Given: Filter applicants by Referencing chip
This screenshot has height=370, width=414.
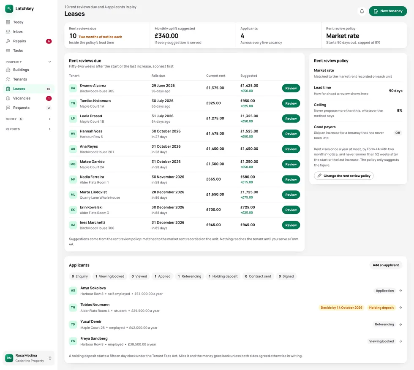Looking at the screenshot, I should tap(190, 276).
